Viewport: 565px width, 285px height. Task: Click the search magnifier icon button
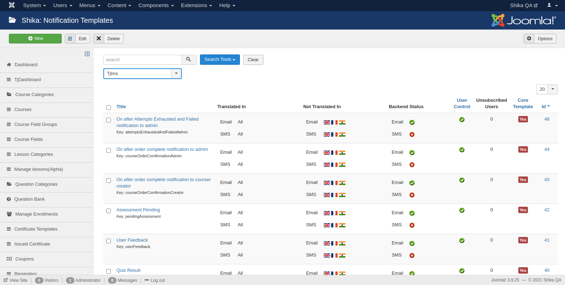pos(189,59)
